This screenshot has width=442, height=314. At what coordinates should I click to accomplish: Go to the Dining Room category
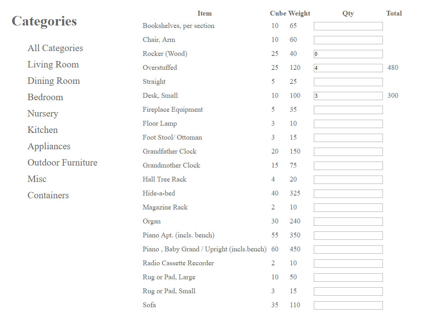click(54, 81)
